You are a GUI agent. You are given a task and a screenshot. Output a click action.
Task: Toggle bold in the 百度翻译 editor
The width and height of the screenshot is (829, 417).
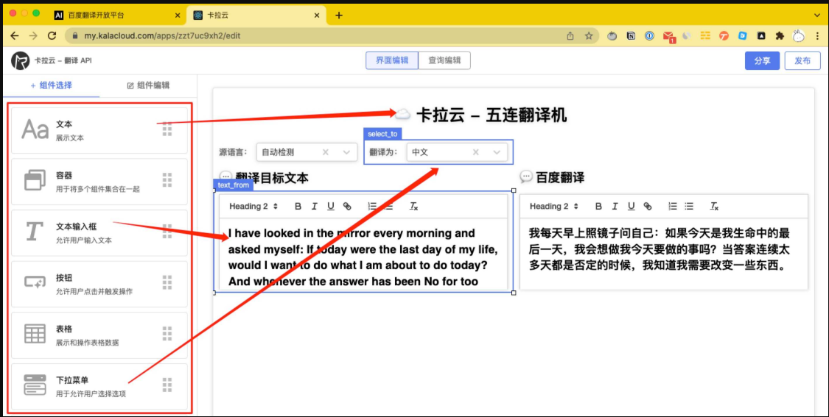click(598, 207)
